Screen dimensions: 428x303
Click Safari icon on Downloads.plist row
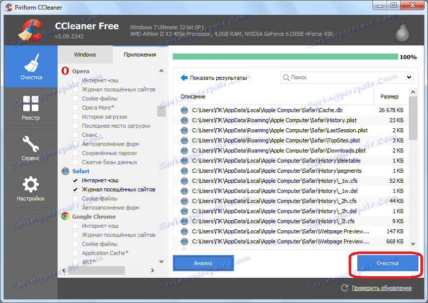184,150
